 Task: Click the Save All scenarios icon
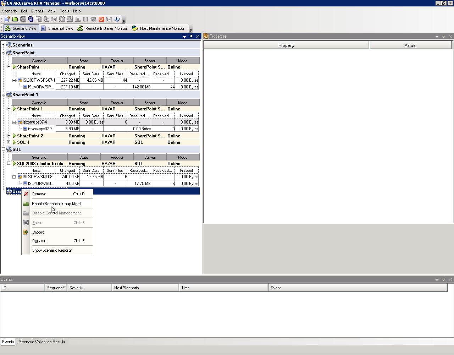coord(31,19)
